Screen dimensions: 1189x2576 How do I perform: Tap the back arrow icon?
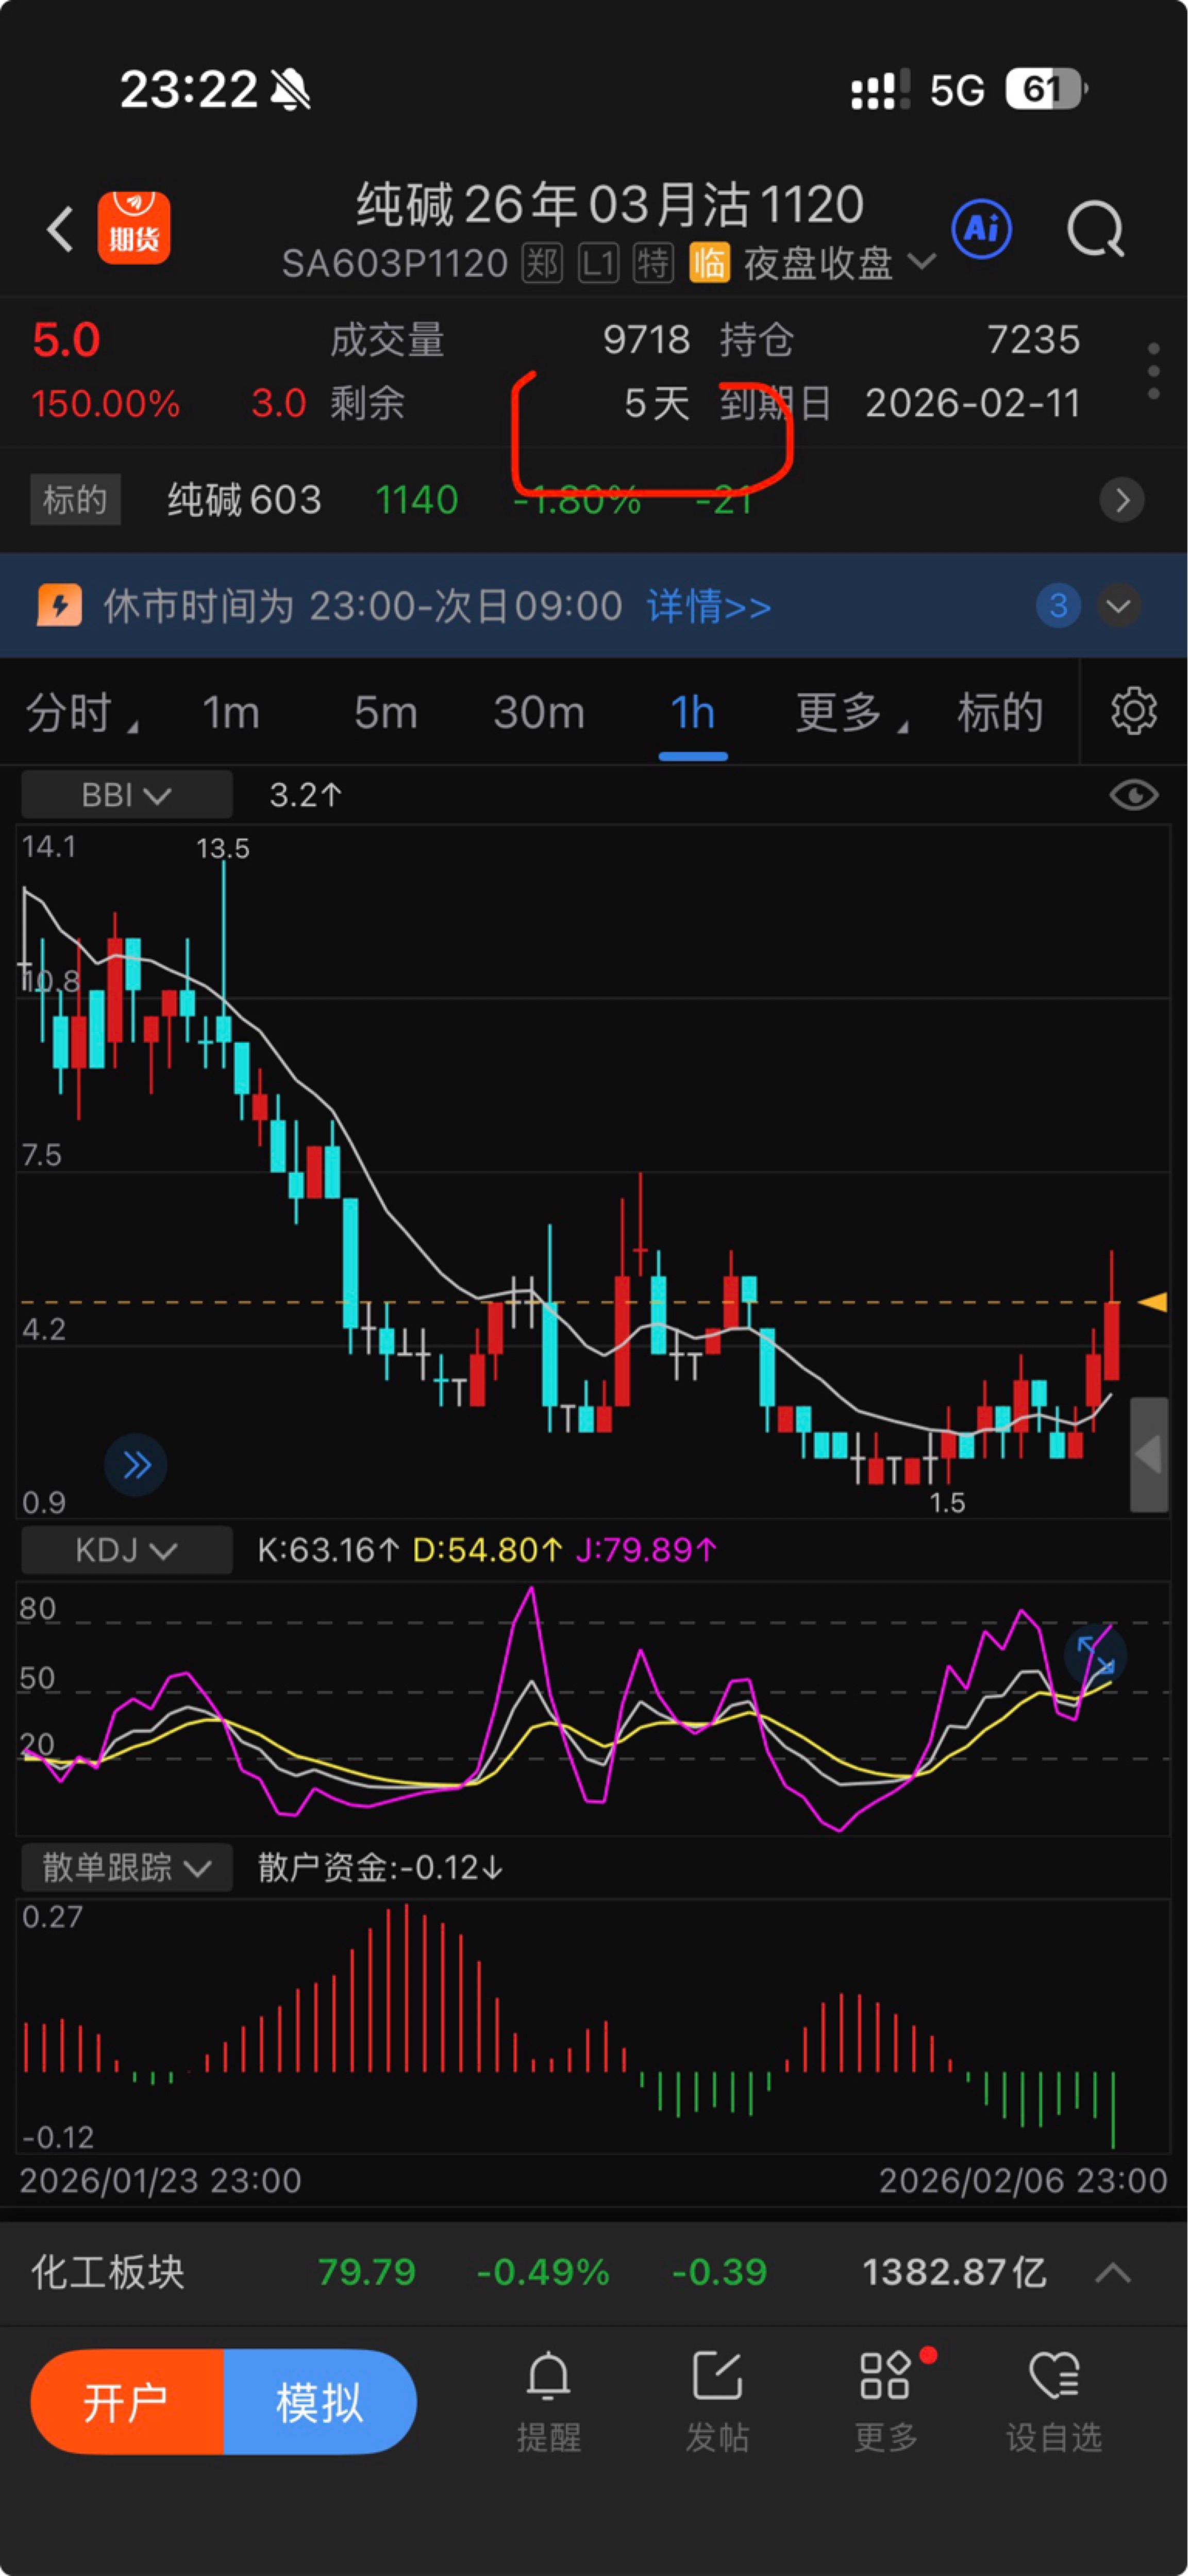(60, 229)
